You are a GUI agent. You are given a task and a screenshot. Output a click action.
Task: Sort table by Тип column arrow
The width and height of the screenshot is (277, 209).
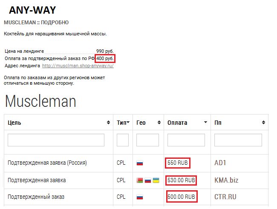click(x=128, y=122)
